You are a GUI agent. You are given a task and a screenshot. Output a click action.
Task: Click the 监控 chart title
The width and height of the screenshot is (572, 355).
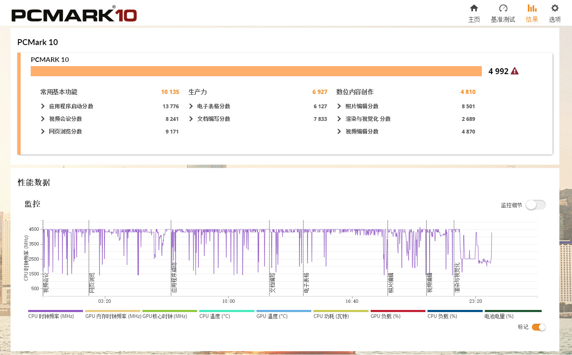tap(32, 204)
